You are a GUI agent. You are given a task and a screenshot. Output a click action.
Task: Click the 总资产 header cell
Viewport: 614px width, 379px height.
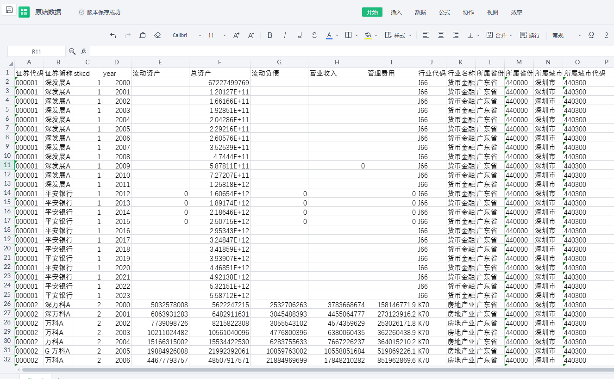pyautogui.click(x=219, y=73)
